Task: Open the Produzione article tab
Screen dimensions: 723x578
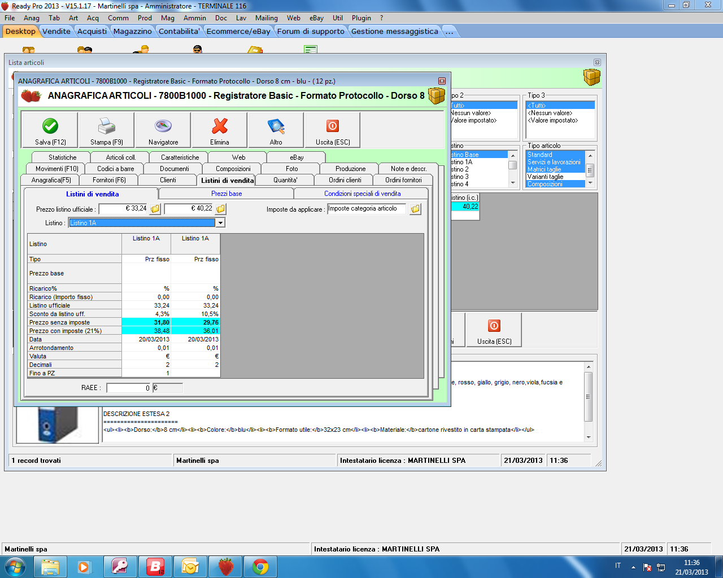Action: (x=351, y=169)
